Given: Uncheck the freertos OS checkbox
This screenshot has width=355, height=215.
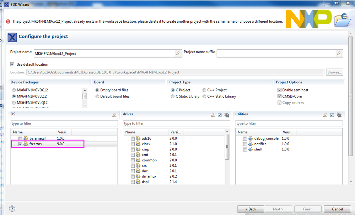Looking at the screenshot, I should [x=20, y=144].
